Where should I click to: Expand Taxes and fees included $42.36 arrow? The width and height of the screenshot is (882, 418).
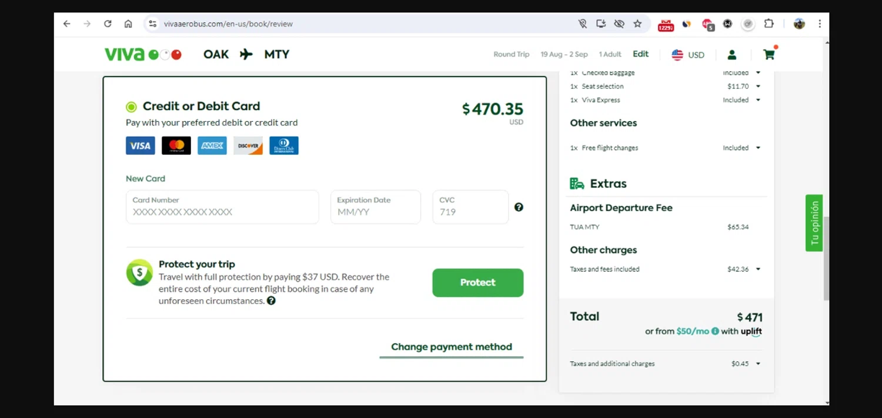point(758,269)
